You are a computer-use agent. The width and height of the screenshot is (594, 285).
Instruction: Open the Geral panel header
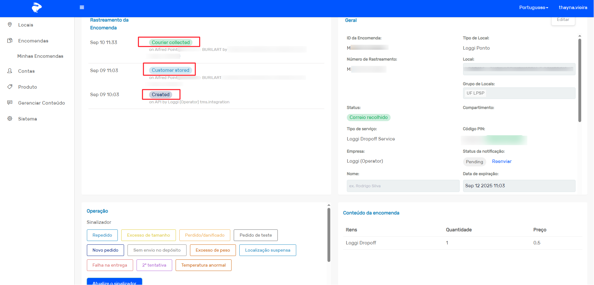click(351, 20)
